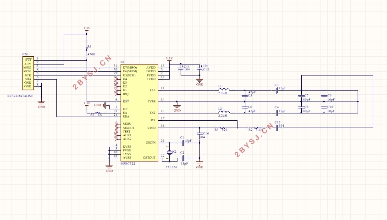Screen dimensions: 387x220
Task: Select the R3 820 resistor symbol
Action: point(222,128)
